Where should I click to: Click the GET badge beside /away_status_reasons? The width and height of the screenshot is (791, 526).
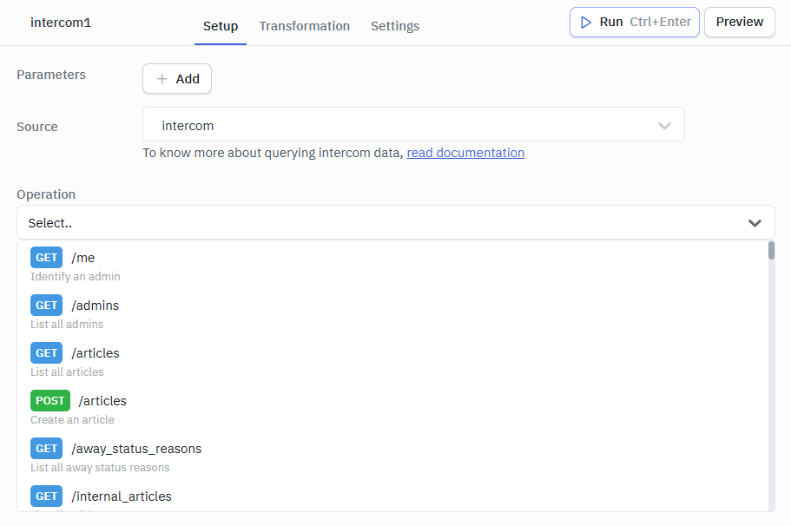tap(46, 449)
